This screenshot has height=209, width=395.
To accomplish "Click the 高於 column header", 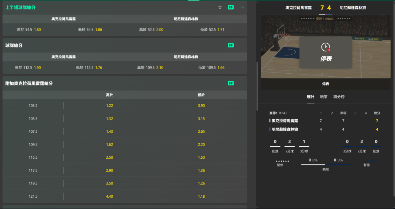I will (109, 95).
